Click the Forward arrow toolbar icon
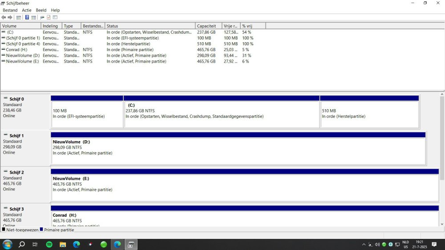445x250 pixels. [x=10, y=18]
